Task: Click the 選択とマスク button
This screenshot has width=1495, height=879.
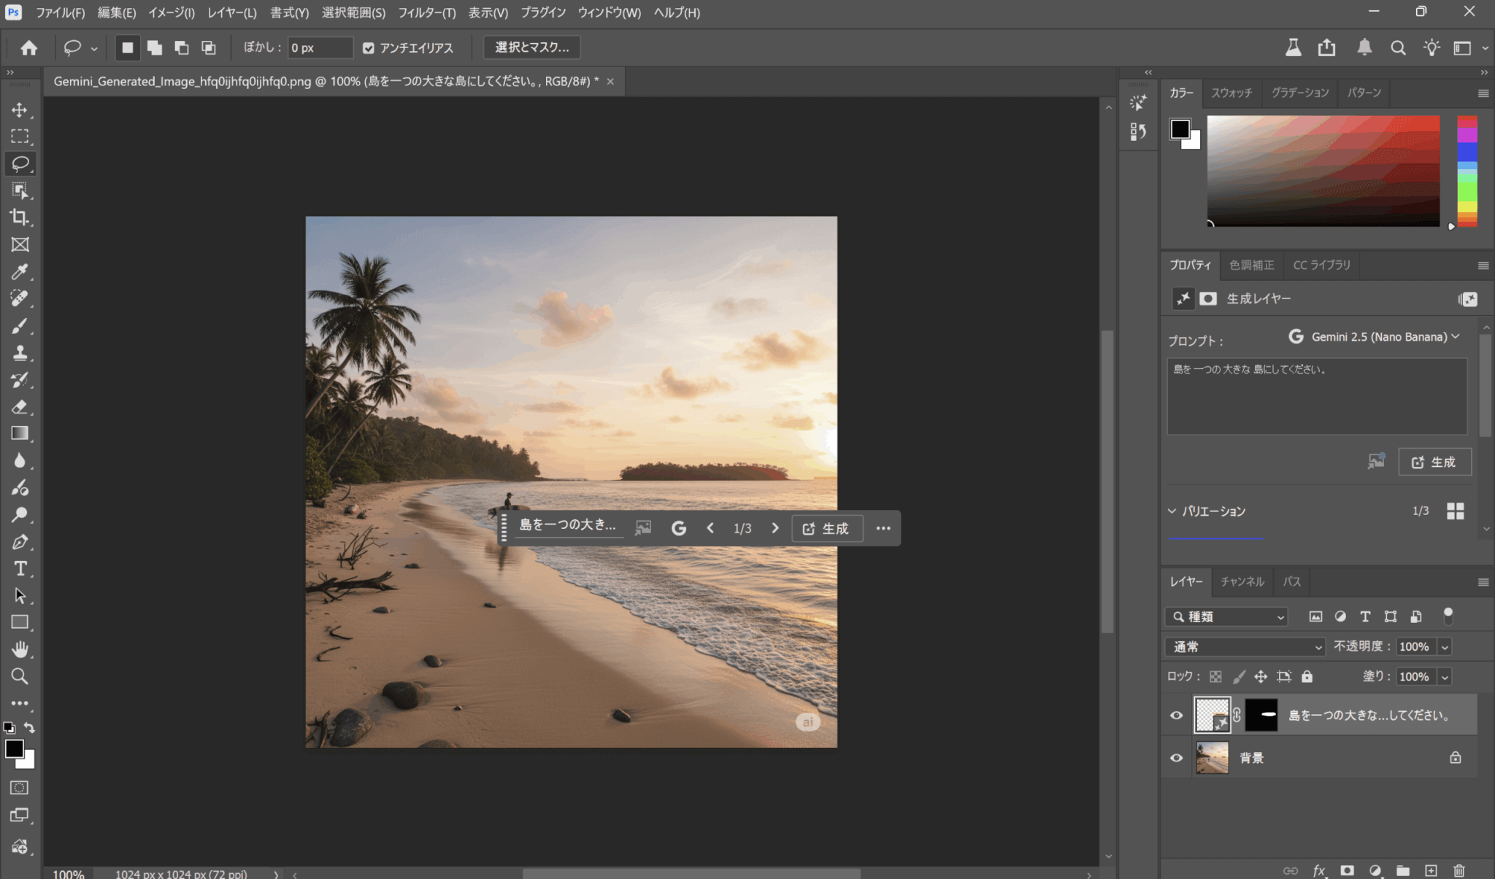Action: point(531,47)
